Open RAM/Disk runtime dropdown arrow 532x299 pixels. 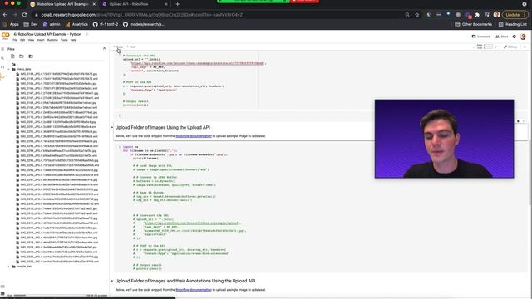496,47
